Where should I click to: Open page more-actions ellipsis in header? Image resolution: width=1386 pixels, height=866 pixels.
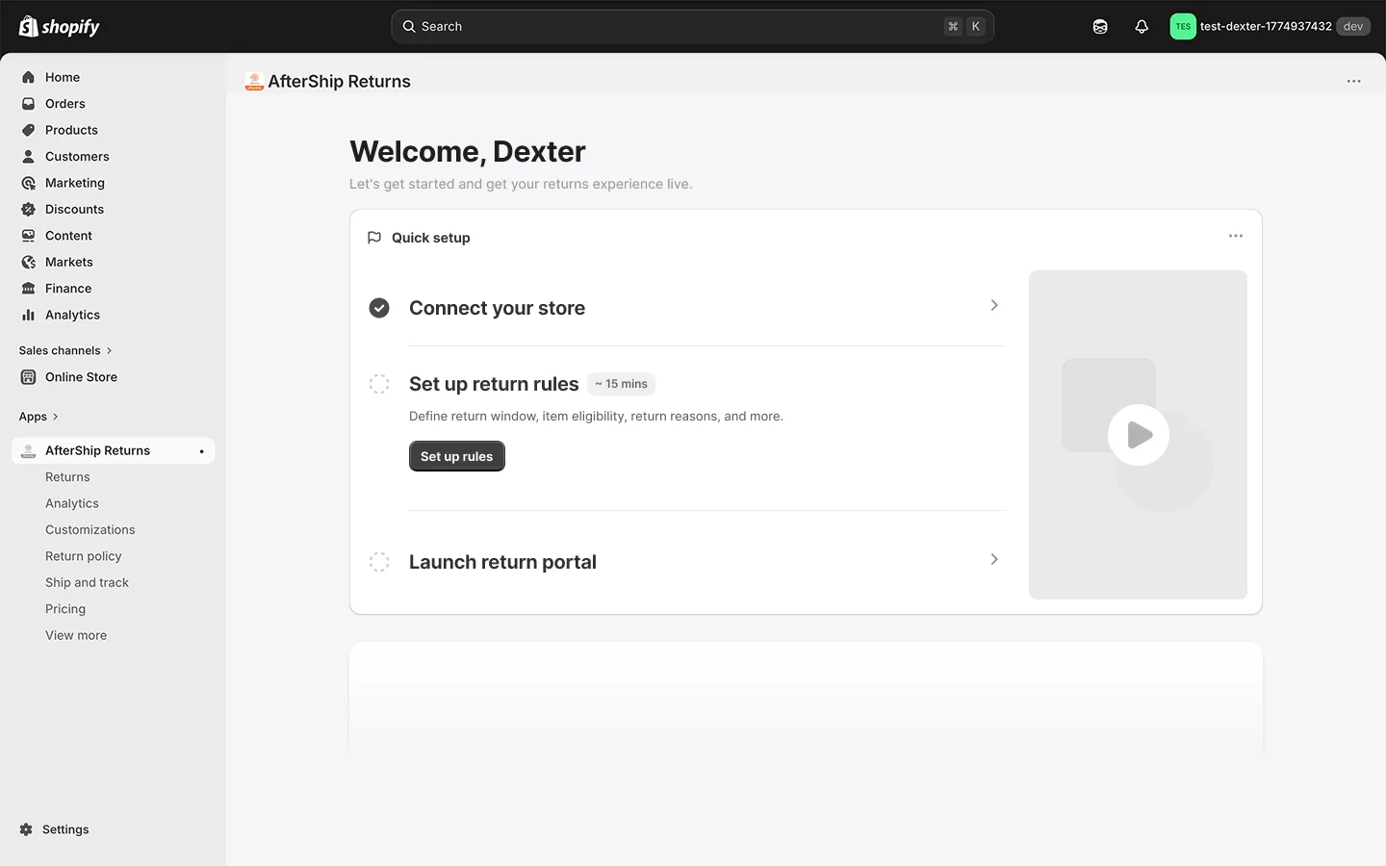(x=1354, y=82)
